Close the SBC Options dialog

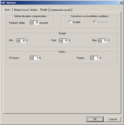pyautogui.click(x=121, y=3)
